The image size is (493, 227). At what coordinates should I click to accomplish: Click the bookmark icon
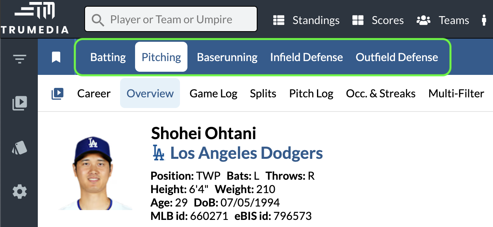coord(56,58)
